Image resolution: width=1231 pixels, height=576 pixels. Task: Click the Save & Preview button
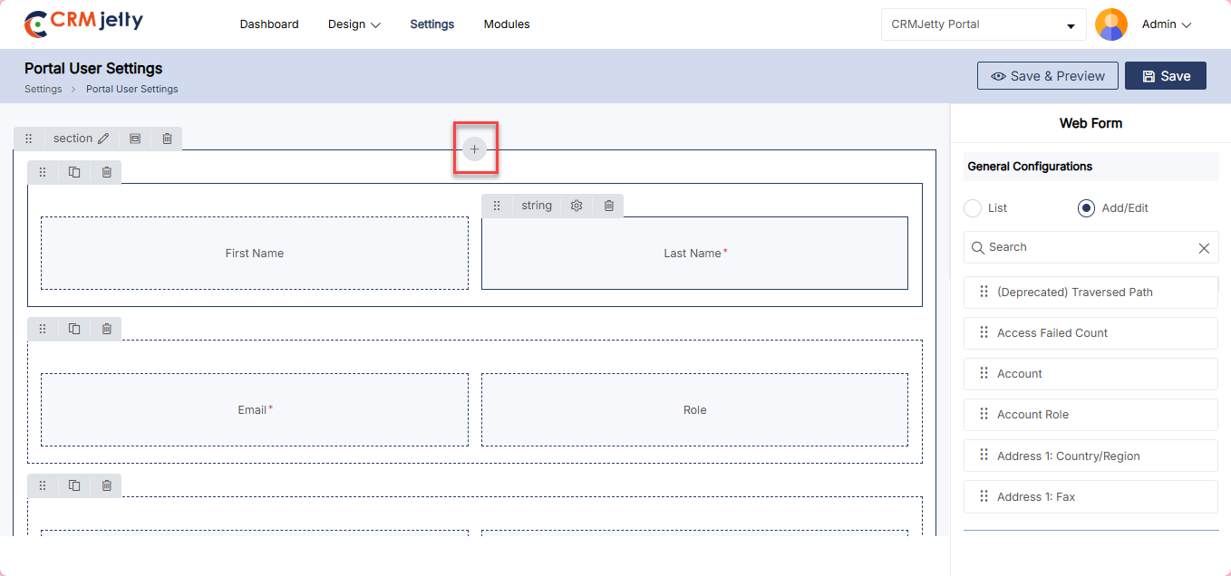[1047, 76]
